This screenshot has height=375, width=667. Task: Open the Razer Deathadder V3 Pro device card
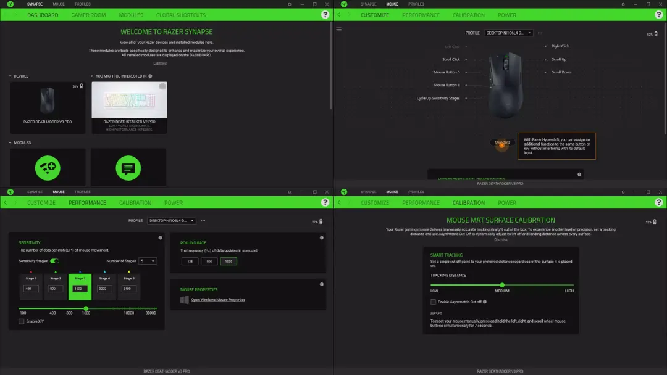click(x=48, y=108)
